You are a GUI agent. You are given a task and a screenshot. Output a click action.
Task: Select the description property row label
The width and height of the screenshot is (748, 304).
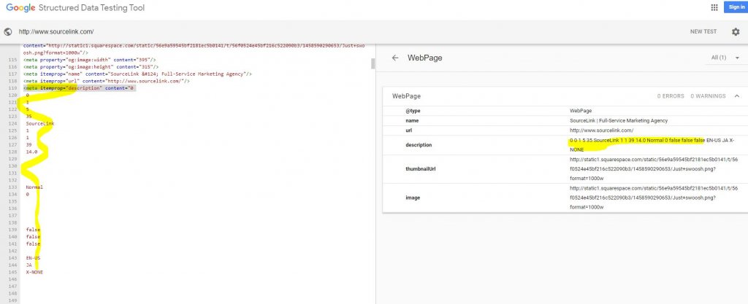point(419,144)
